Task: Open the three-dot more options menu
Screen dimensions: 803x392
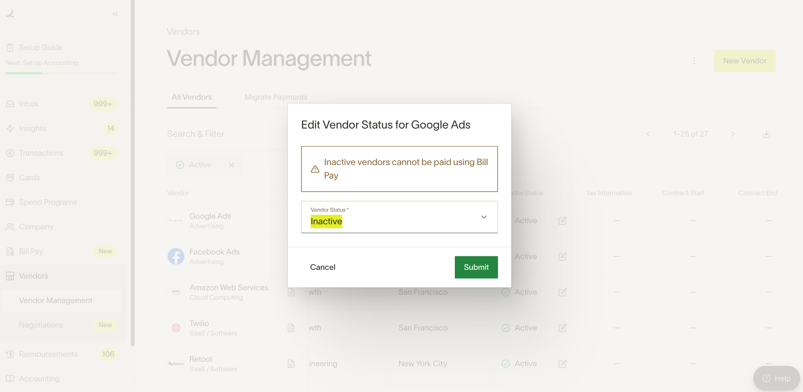Action: tap(694, 61)
